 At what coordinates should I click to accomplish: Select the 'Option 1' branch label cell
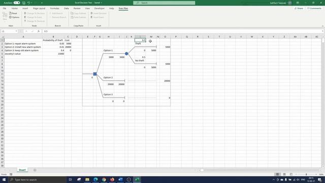(108, 50)
